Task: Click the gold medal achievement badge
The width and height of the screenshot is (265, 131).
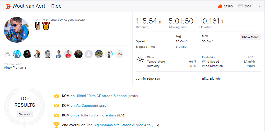Action: coord(46,26)
